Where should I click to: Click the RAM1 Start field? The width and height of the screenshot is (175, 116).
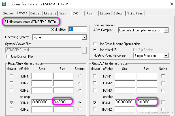click(125, 76)
